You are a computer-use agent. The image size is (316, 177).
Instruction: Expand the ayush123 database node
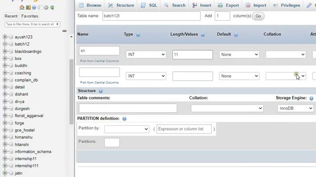[5, 37]
